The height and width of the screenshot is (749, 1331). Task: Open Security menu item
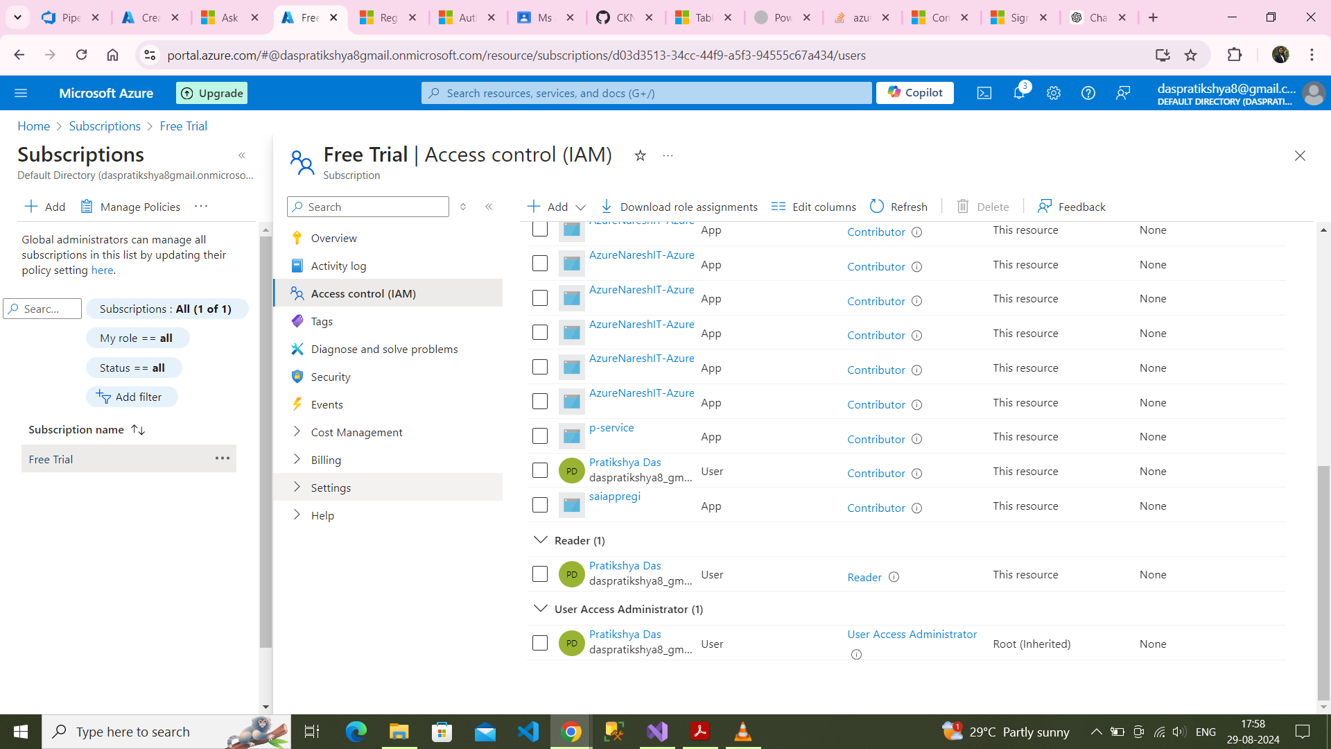[388, 377]
